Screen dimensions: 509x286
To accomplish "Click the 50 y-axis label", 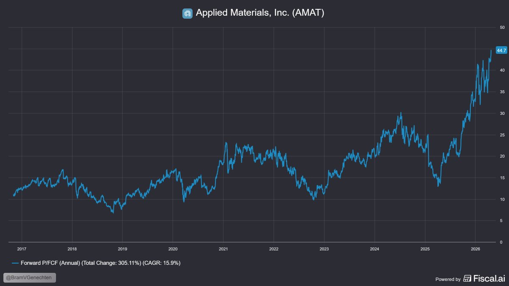I will [503, 27].
